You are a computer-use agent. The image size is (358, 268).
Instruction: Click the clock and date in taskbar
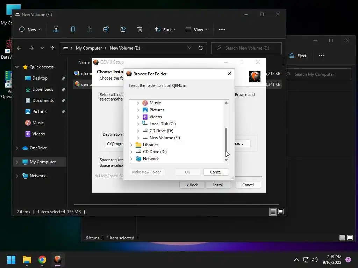pyautogui.click(x=332, y=260)
